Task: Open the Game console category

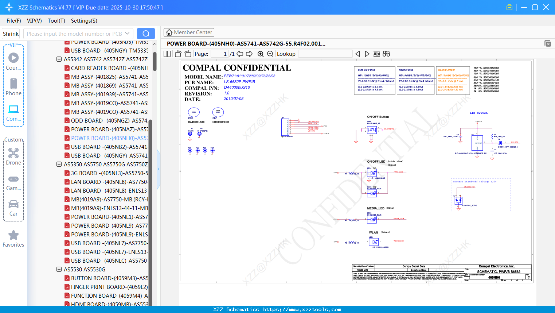Action: [13, 183]
